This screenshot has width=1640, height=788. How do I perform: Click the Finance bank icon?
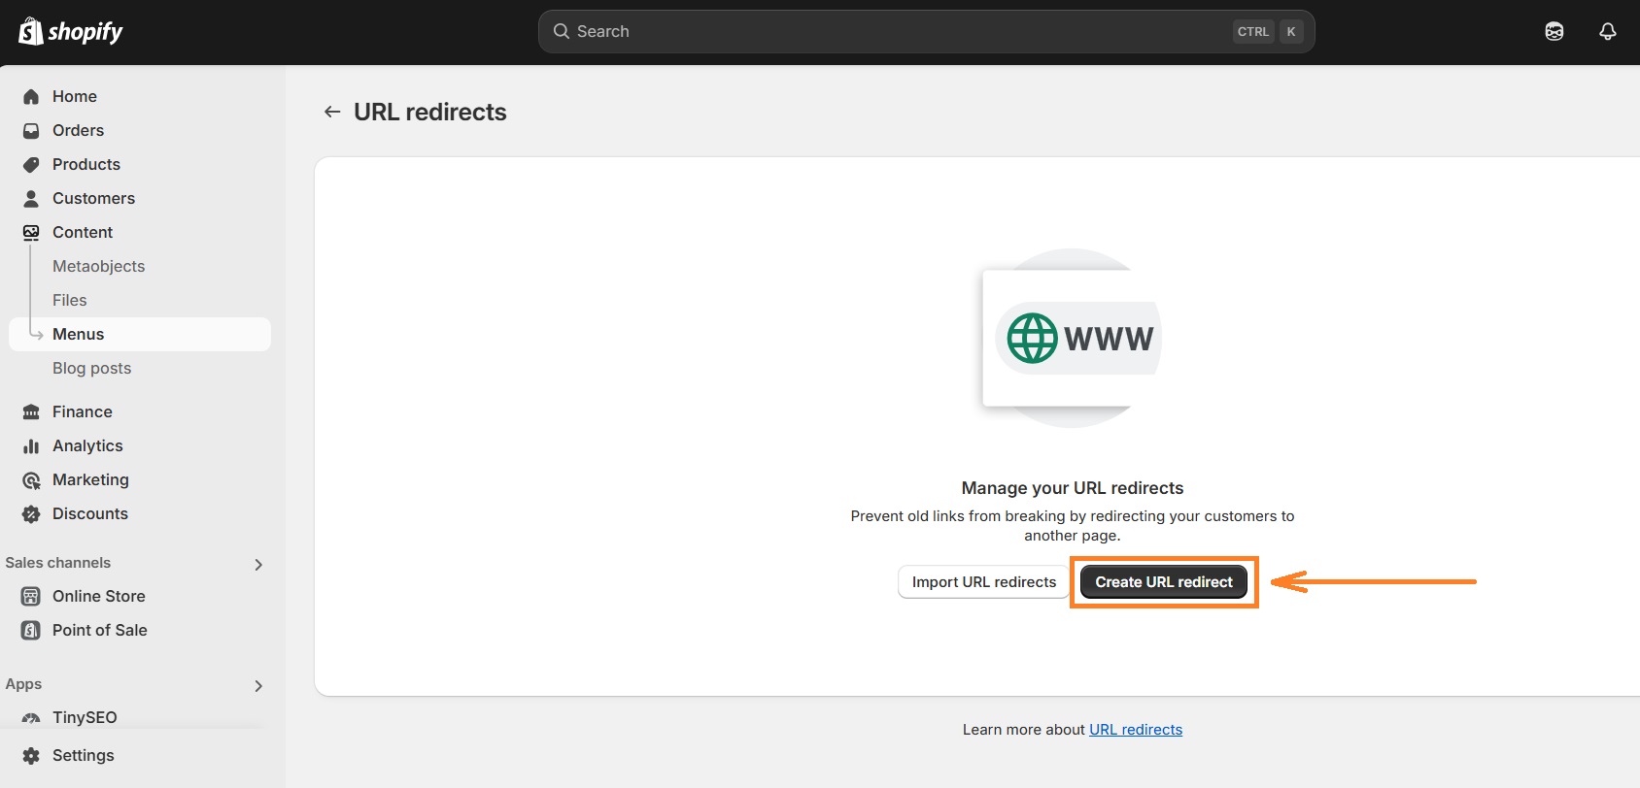31,411
